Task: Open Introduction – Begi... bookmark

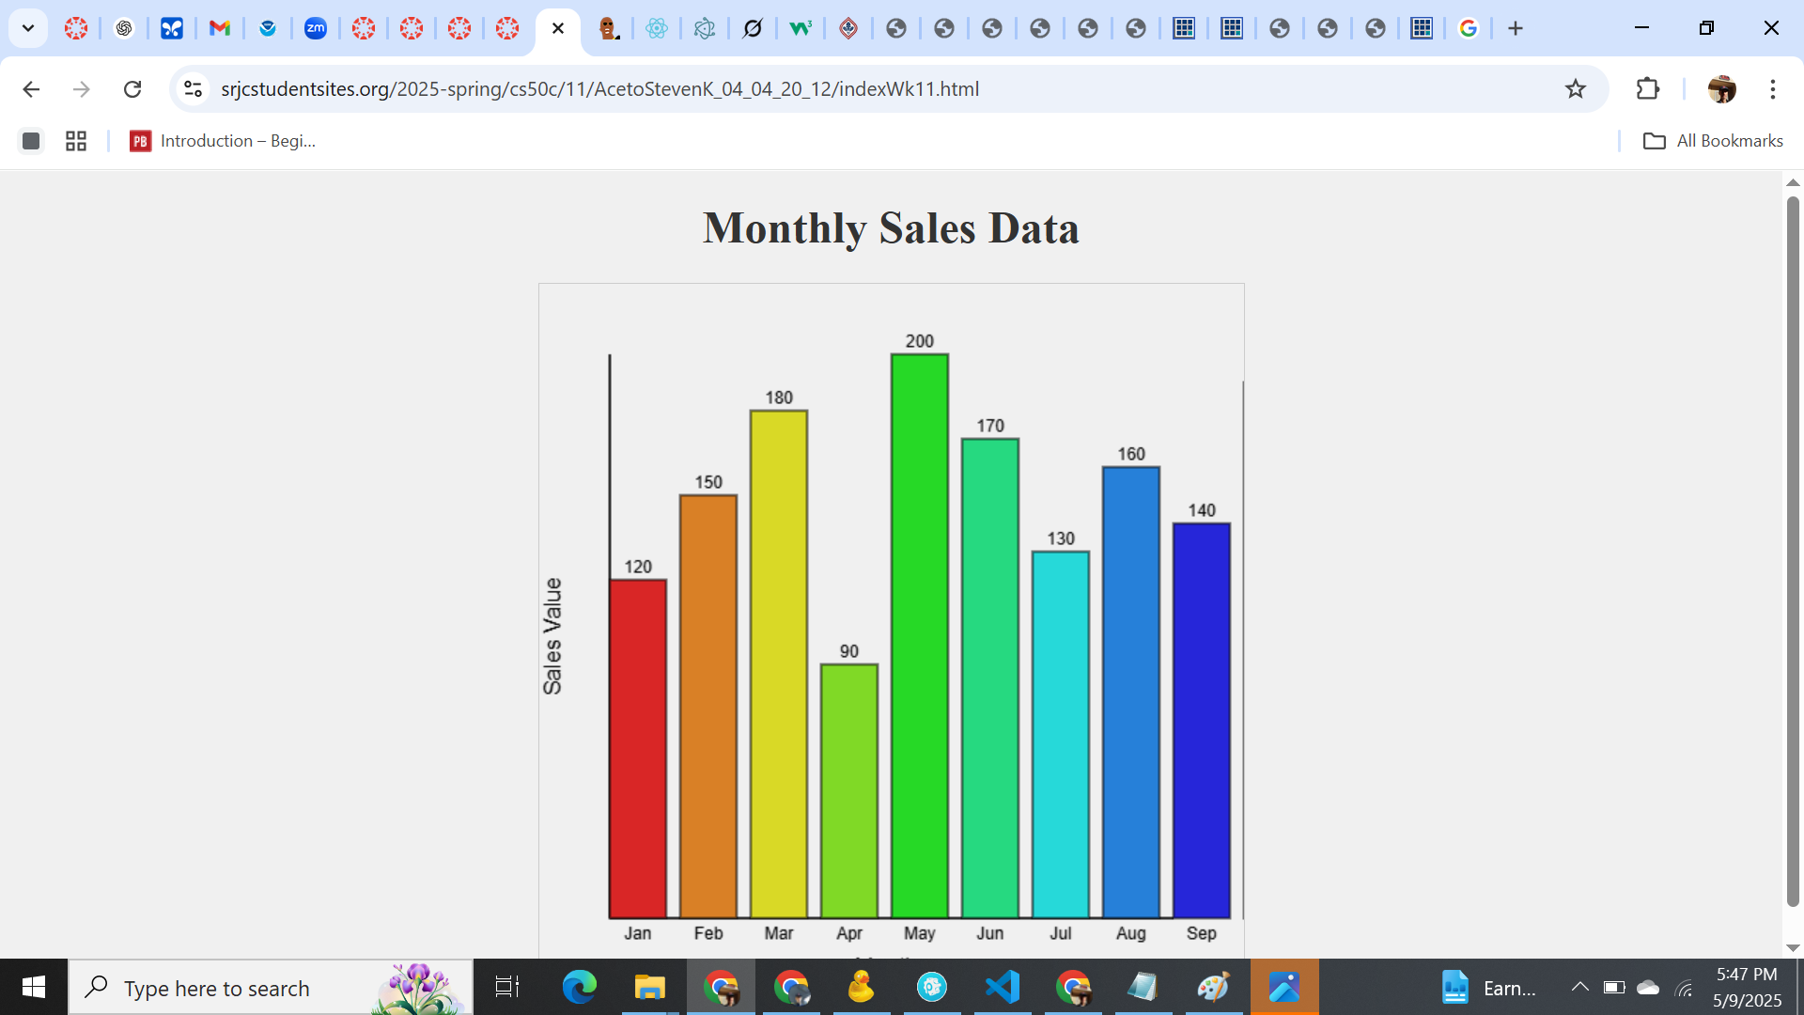Action: pyautogui.click(x=223, y=141)
